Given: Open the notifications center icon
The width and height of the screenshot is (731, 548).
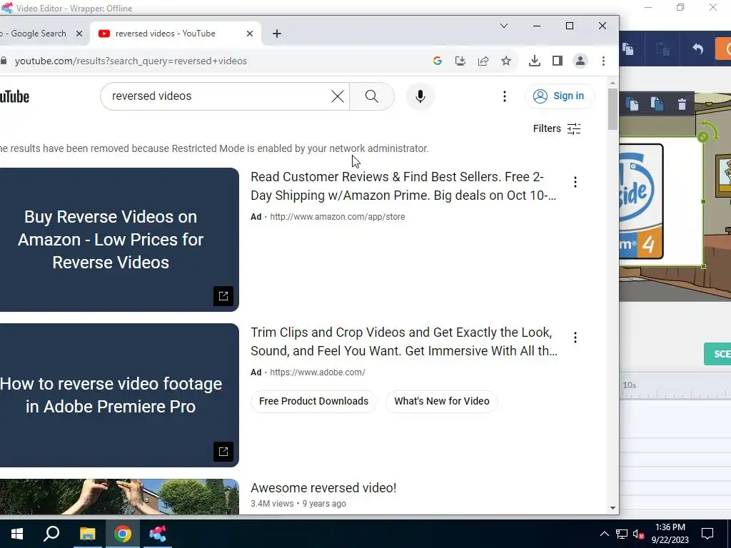Looking at the screenshot, I should point(707,534).
